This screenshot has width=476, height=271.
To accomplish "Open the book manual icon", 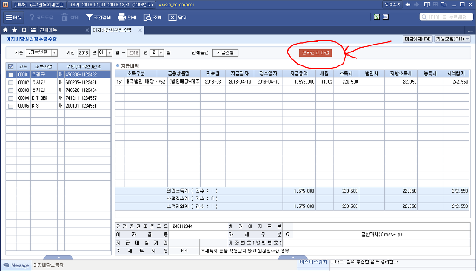I will [x=427, y=5].
